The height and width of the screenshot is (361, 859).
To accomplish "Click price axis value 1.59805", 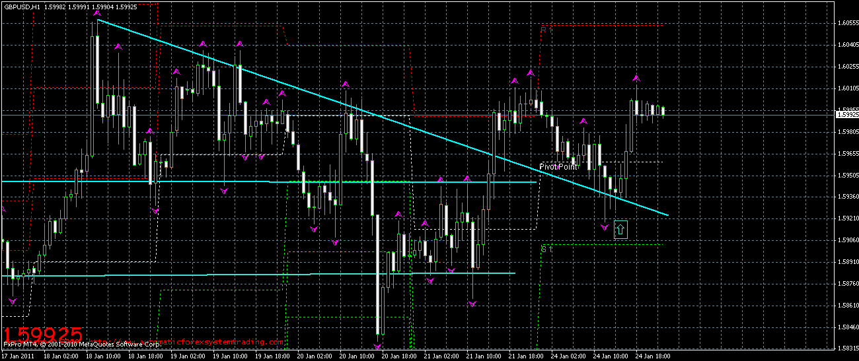I will (847, 132).
